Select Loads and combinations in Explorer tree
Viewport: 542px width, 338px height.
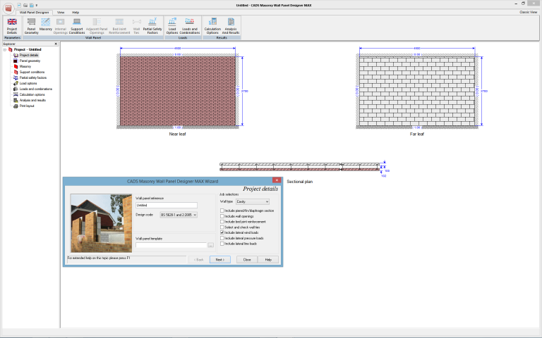(x=35, y=89)
